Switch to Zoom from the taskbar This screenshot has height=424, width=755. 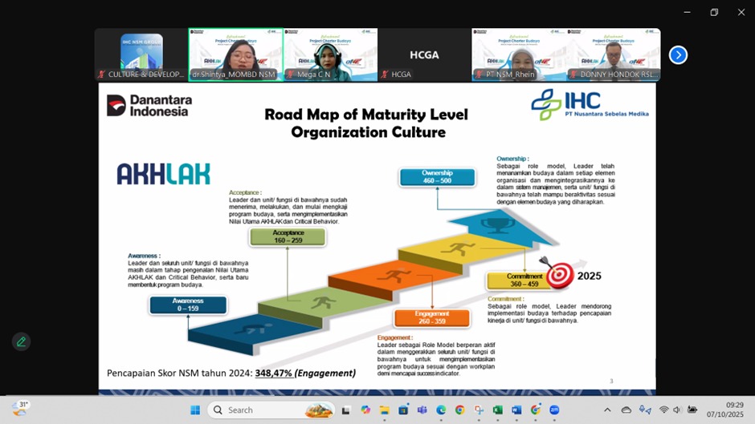click(x=554, y=410)
